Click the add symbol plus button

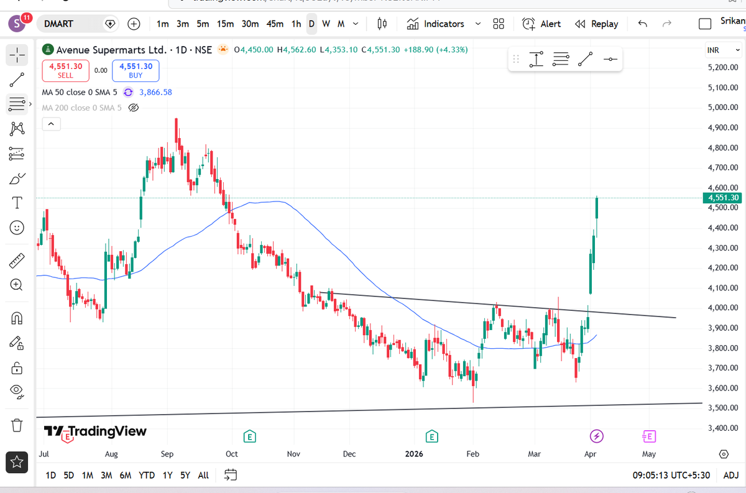pos(134,24)
